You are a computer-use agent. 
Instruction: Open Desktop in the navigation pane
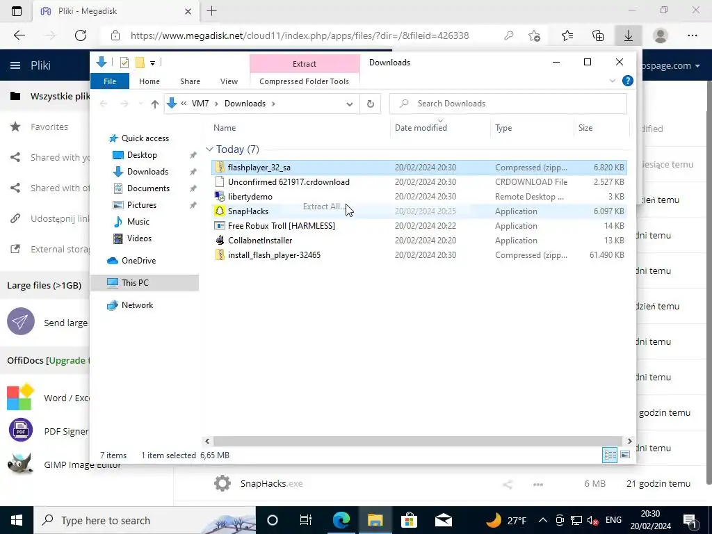[x=142, y=155]
